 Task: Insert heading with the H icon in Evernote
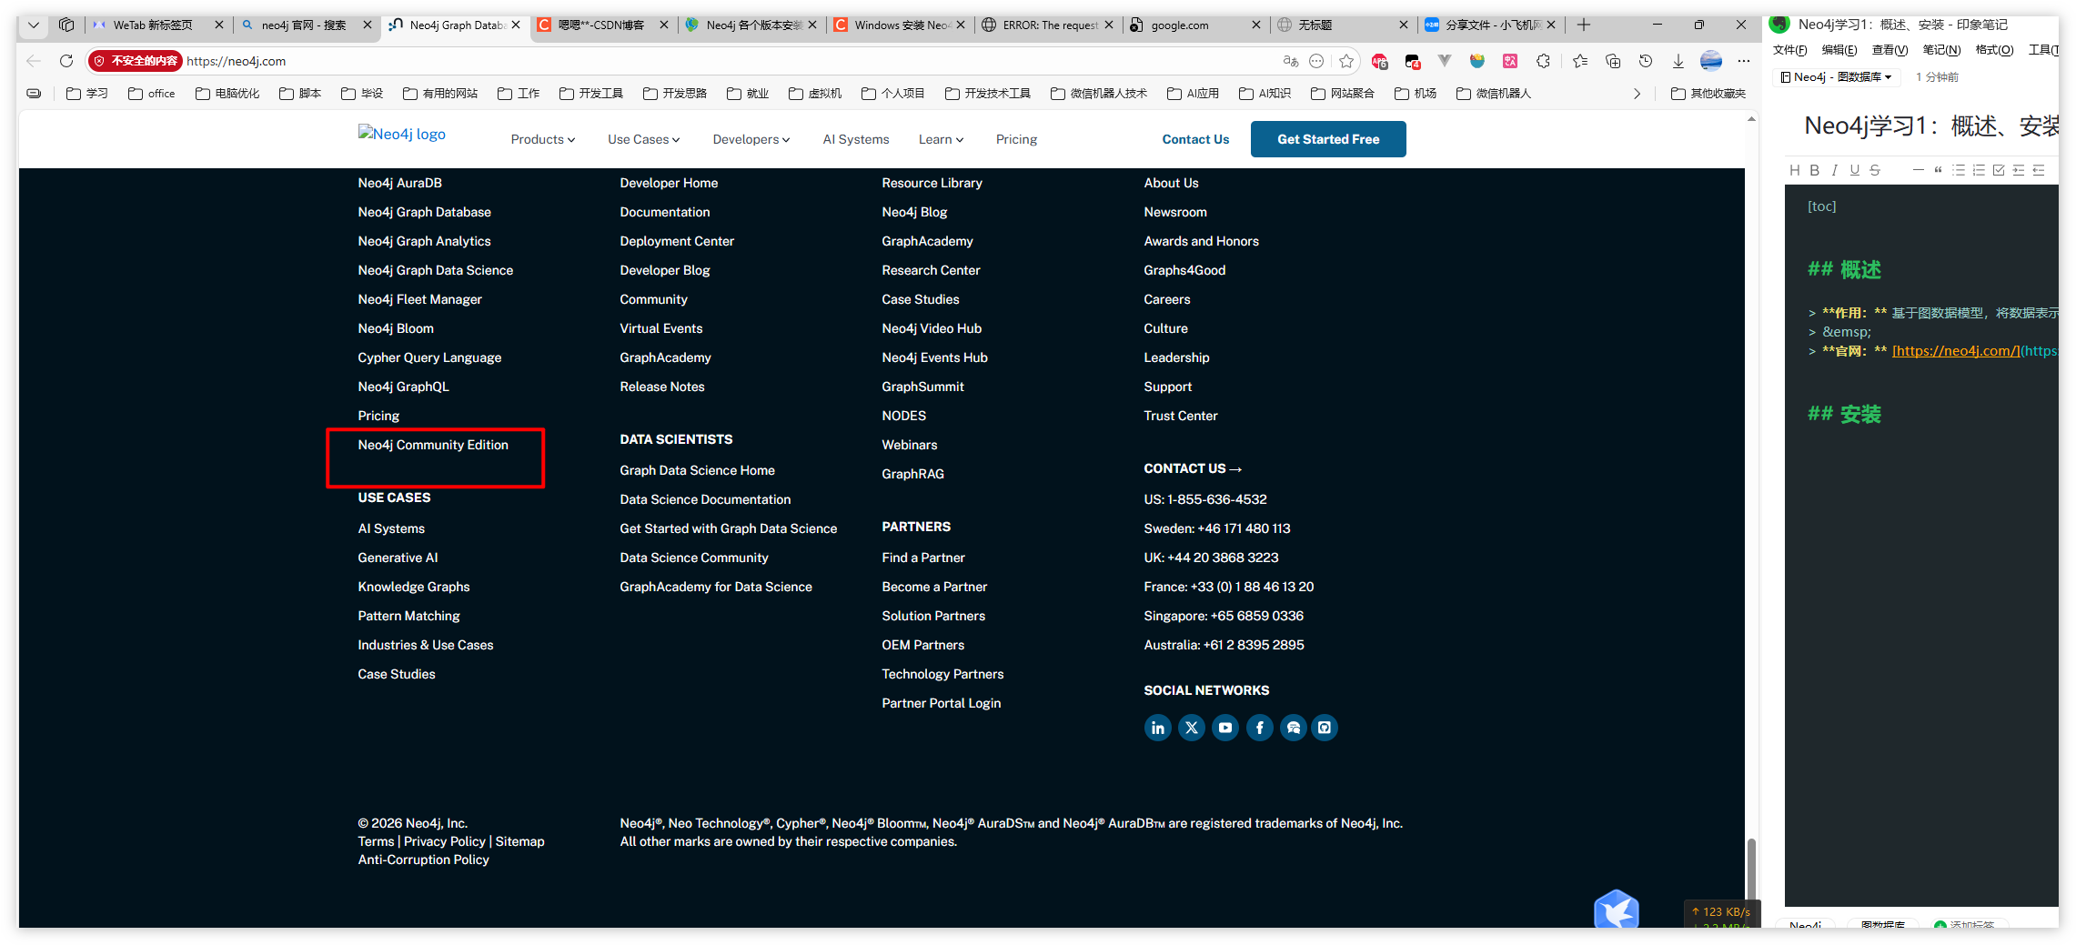1794,170
